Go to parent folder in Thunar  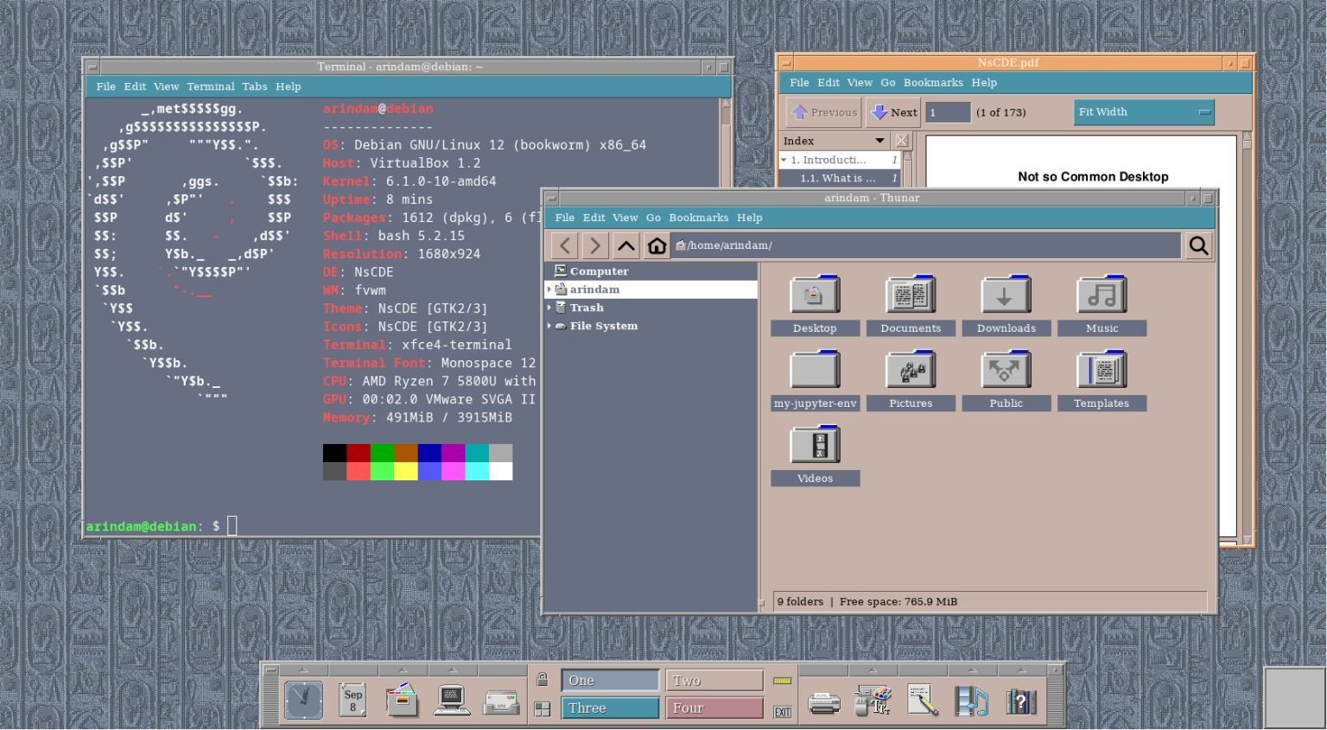coord(625,245)
